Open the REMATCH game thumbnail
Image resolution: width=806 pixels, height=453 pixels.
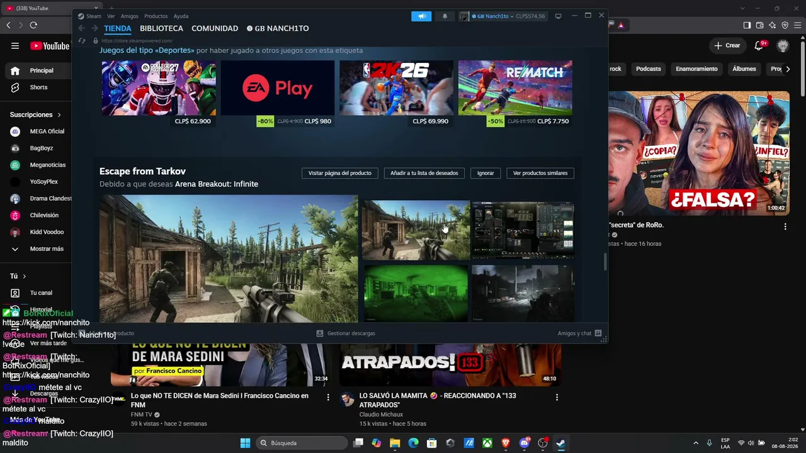(x=515, y=88)
